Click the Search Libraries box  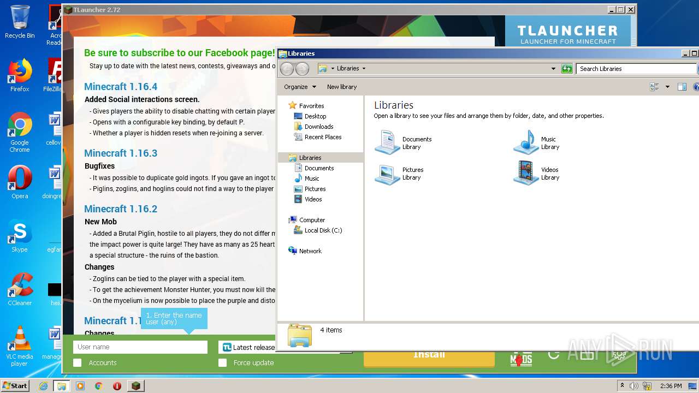(x=636, y=69)
